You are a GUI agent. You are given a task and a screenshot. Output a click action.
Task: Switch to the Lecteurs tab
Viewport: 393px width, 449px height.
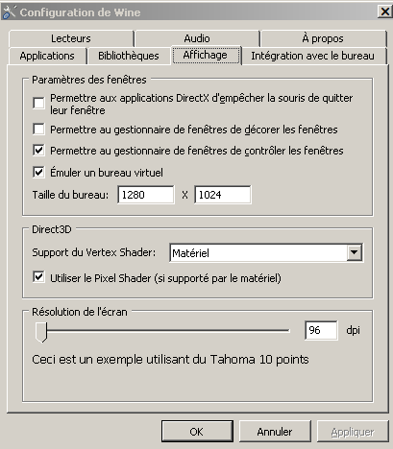coord(71,38)
